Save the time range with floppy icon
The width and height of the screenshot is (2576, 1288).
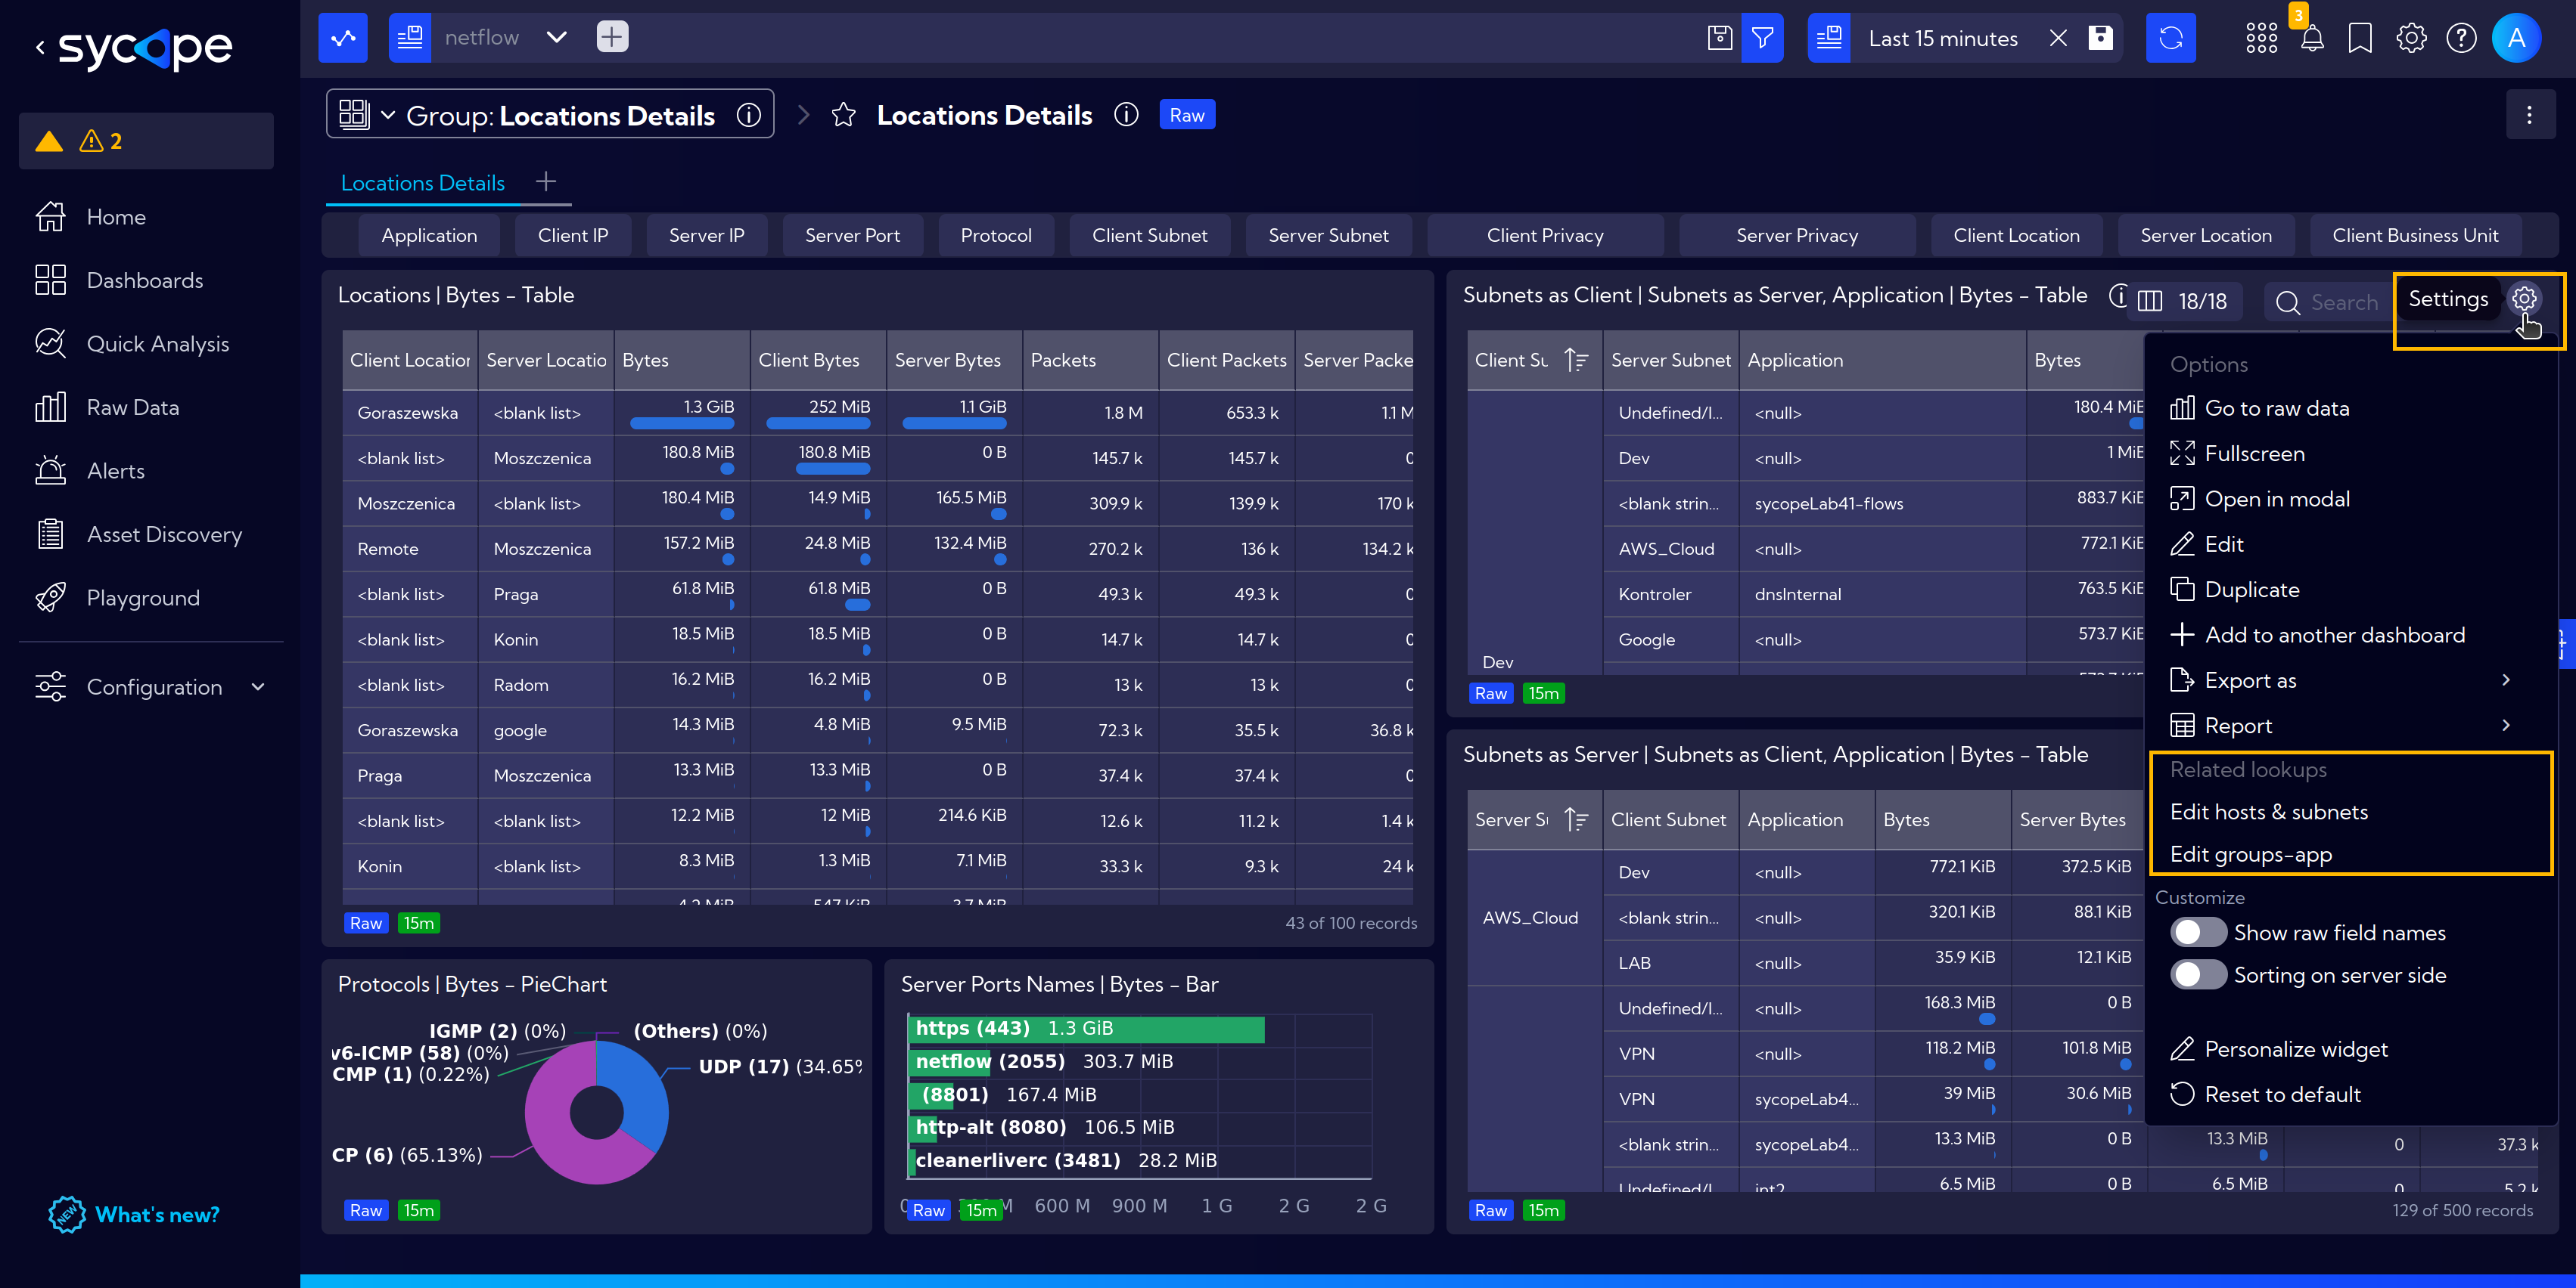[x=2101, y=38]
